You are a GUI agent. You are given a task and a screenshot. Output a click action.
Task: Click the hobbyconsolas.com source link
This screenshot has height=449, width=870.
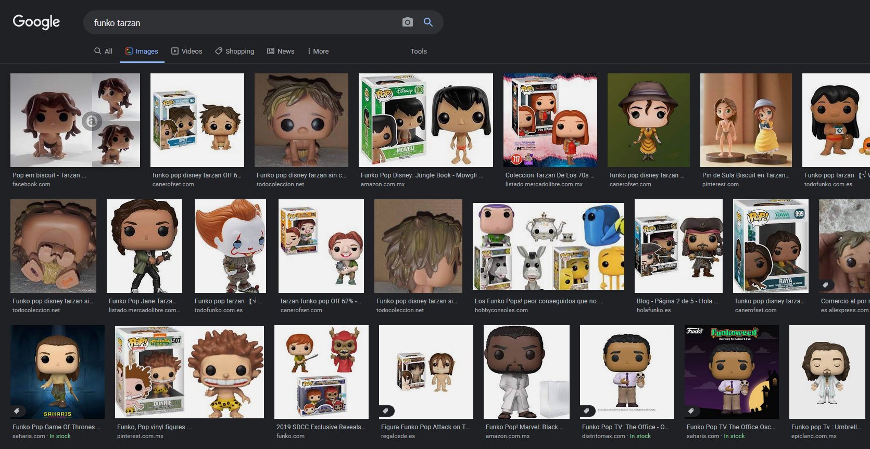coord(501,310)
